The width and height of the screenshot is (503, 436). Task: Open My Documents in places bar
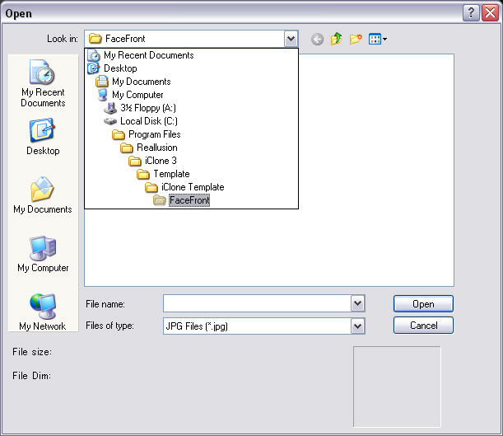tap(43, 195)
